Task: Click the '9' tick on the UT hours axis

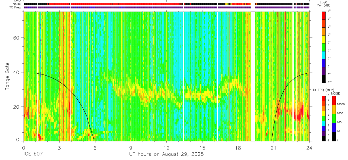Action: (131, 148)
